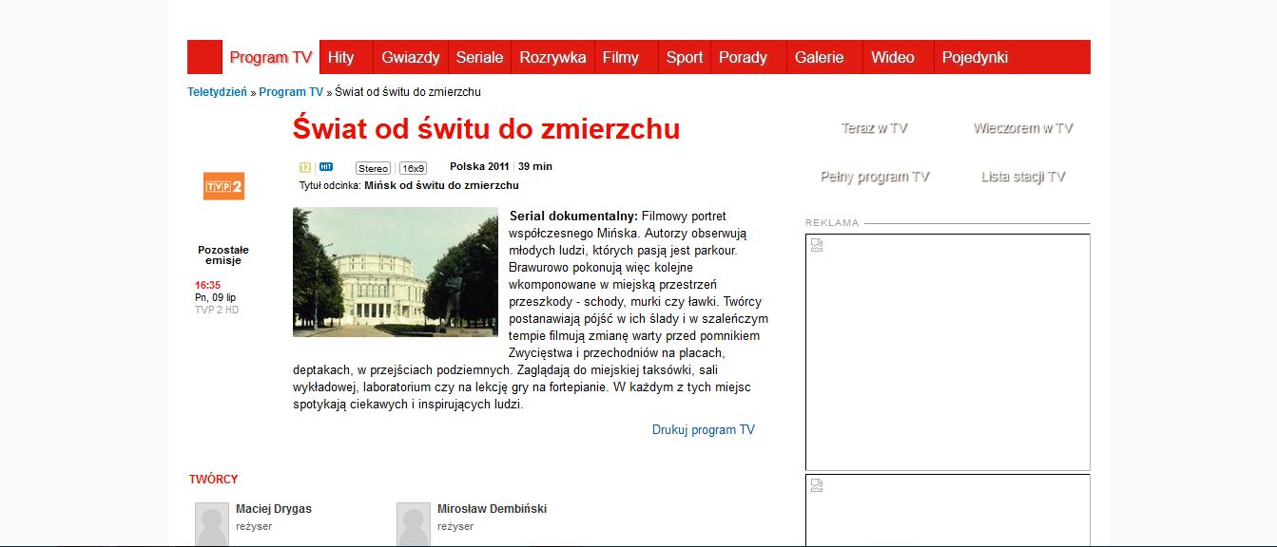Click the Program TV breadcrumb link
This screenshot has height=547, width=1277.
point(291,92)
